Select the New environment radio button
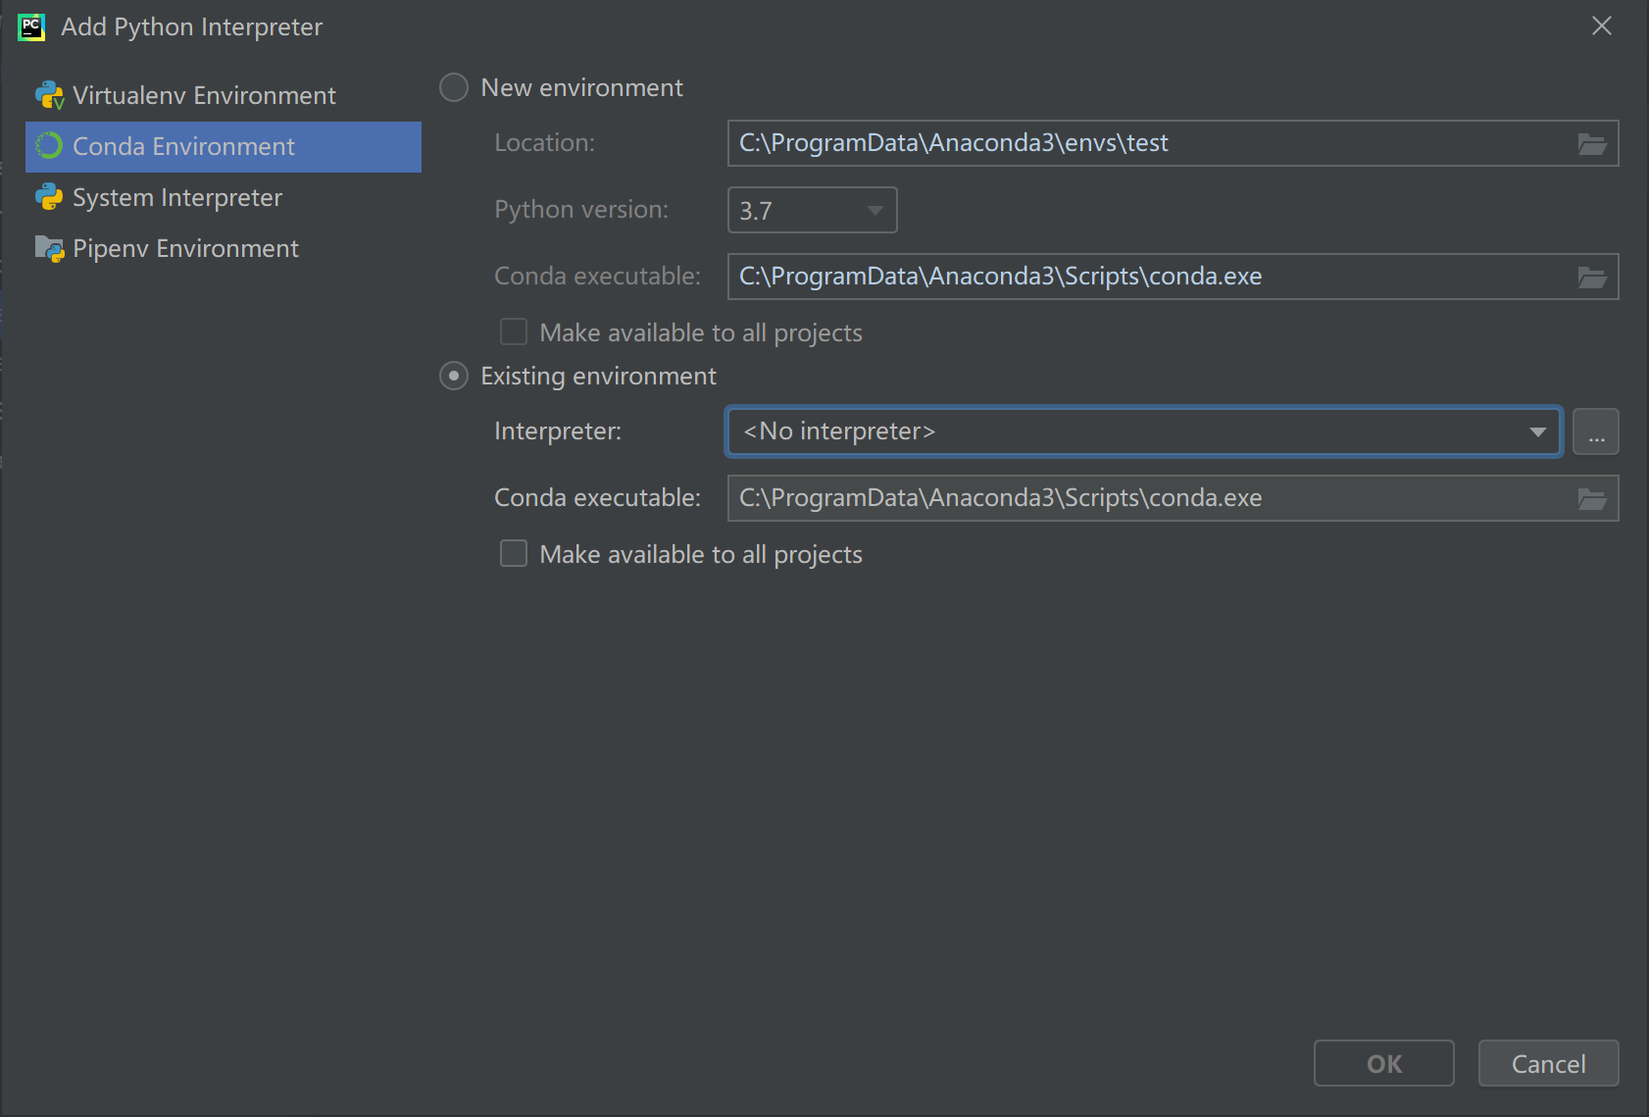The width and height of the screenshot is (1649, 1117). pyautogui.click(x=454, y=87)
